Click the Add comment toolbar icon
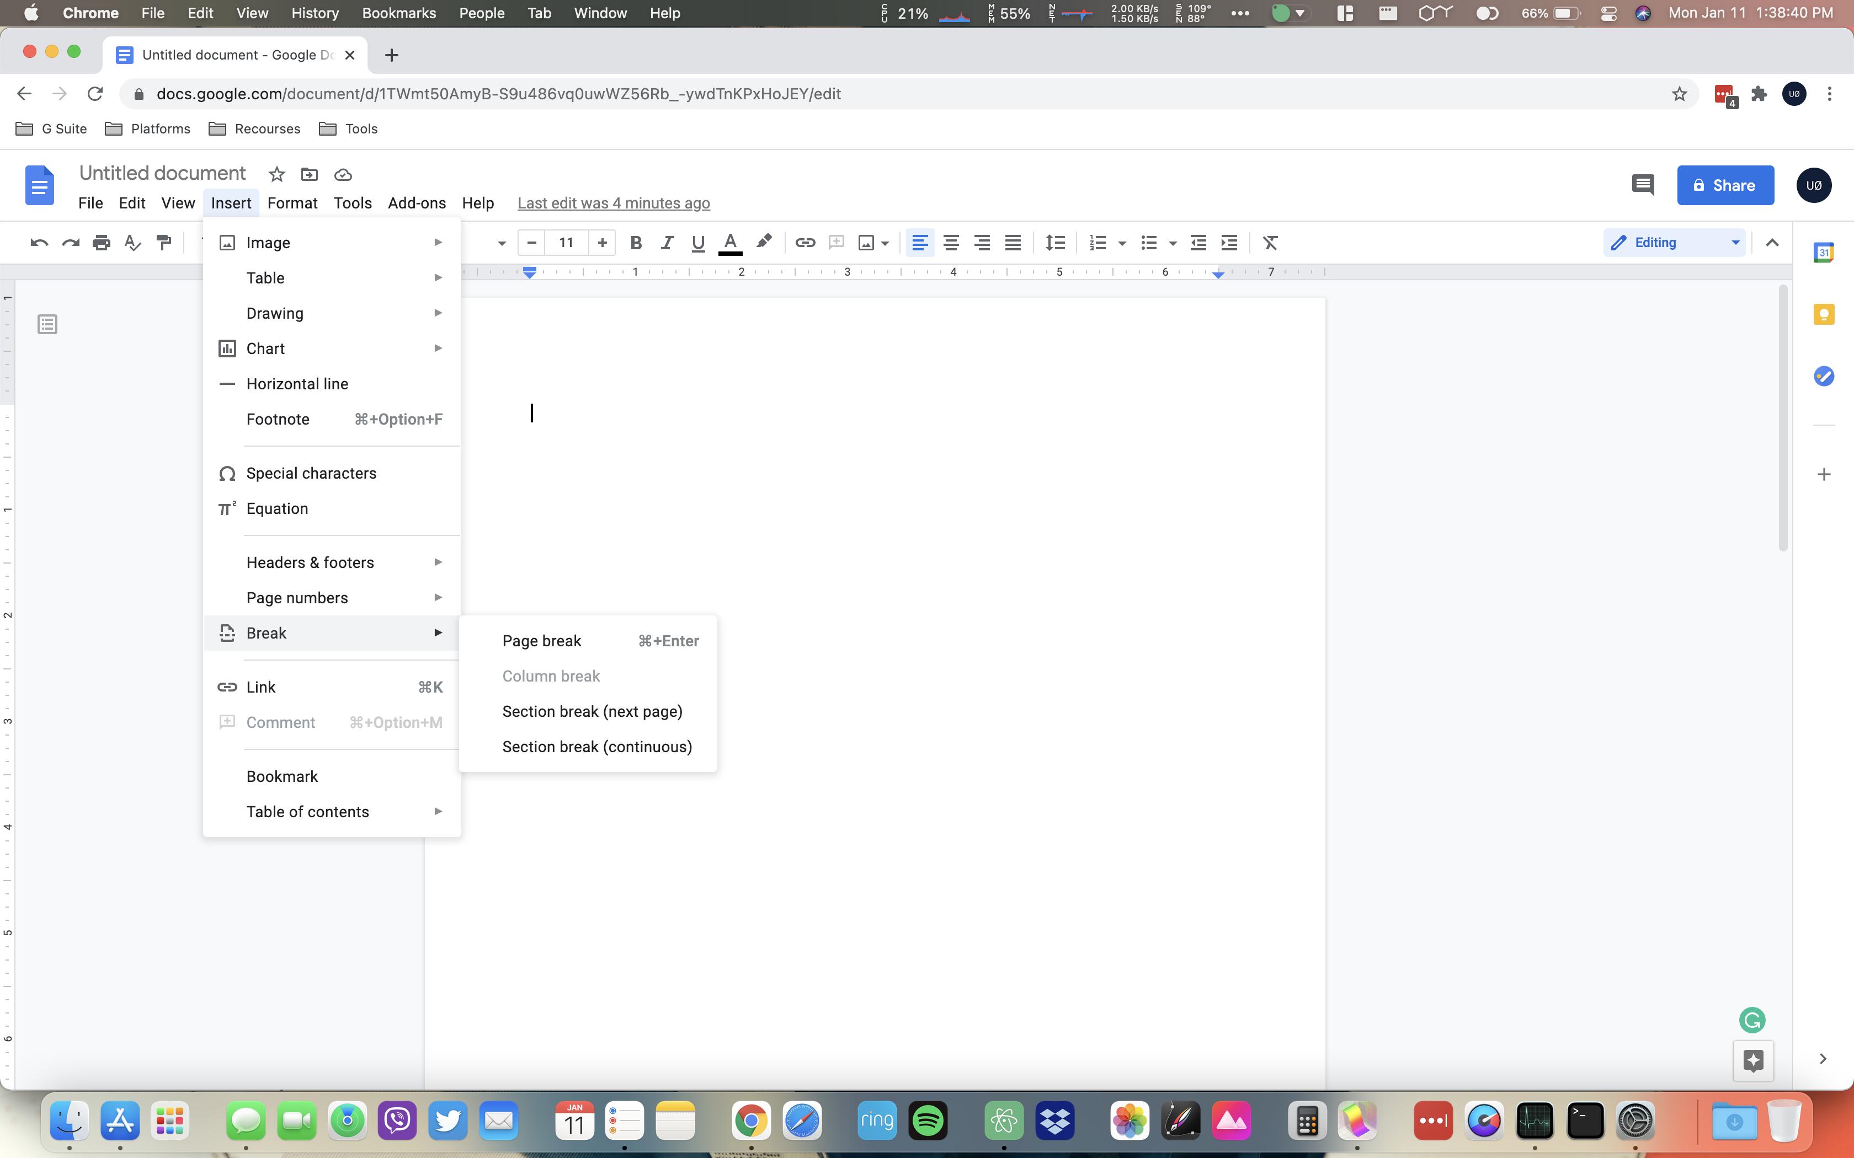Viewport: 1854px width, 1158px height. tap(836, 243)
